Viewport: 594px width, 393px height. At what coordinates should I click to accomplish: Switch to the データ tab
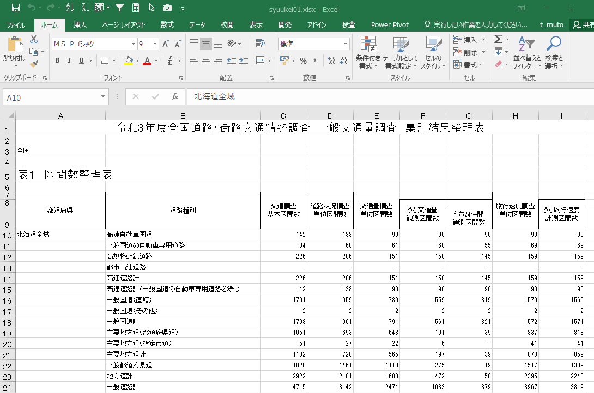point(197,25)
